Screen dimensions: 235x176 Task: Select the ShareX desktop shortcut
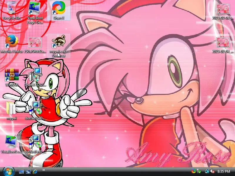click(x=59, y=11)
